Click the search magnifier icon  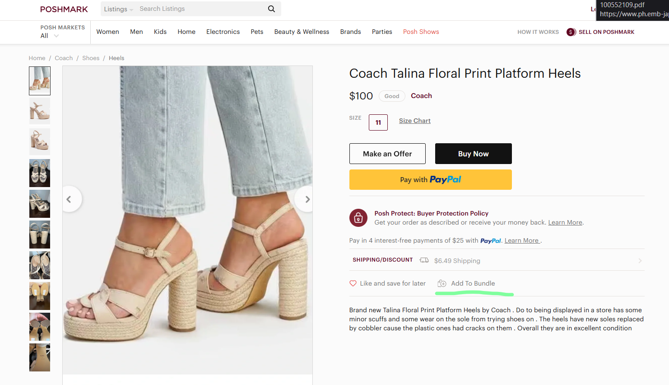point(271,9)
